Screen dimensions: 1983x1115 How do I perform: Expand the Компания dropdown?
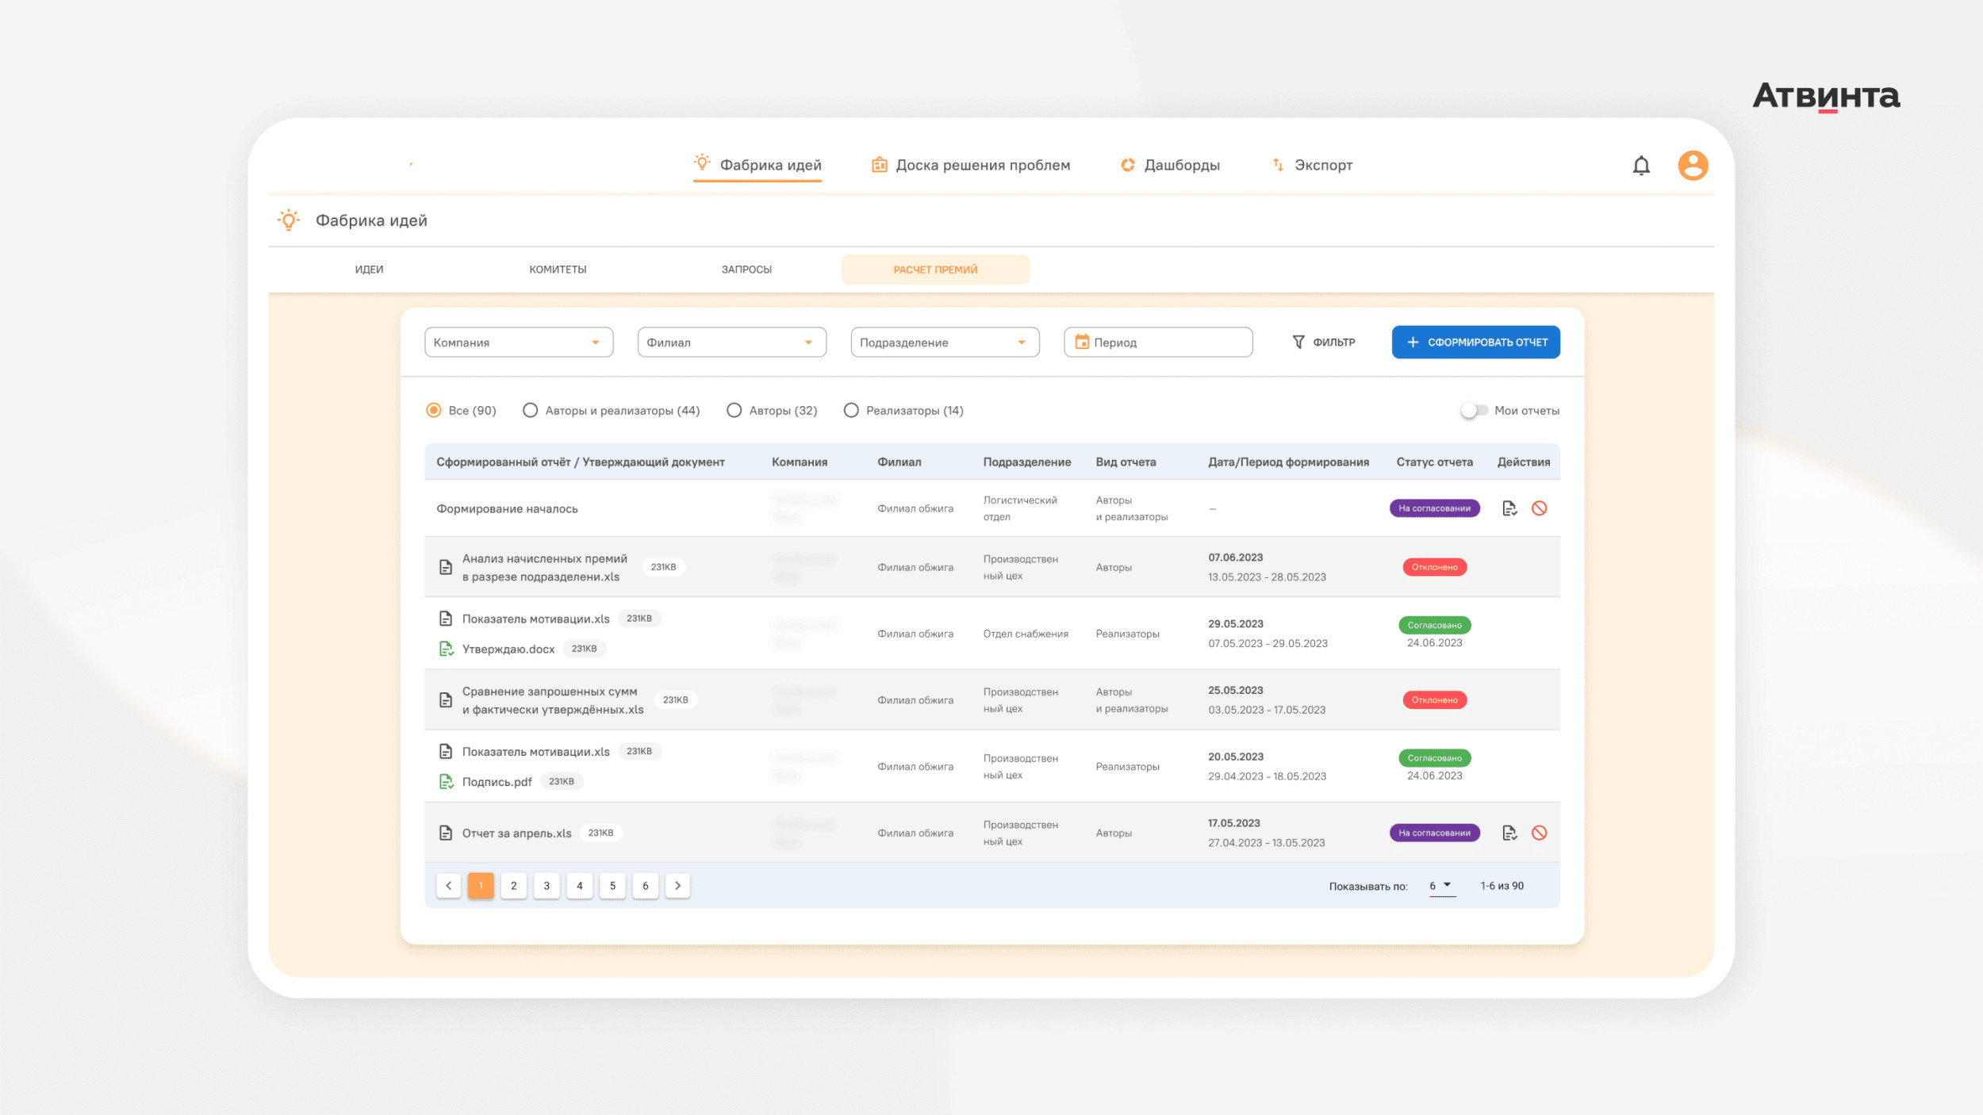pos(518,342)
